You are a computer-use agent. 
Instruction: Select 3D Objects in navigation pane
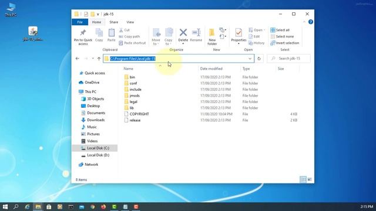(x=95, y=99)
